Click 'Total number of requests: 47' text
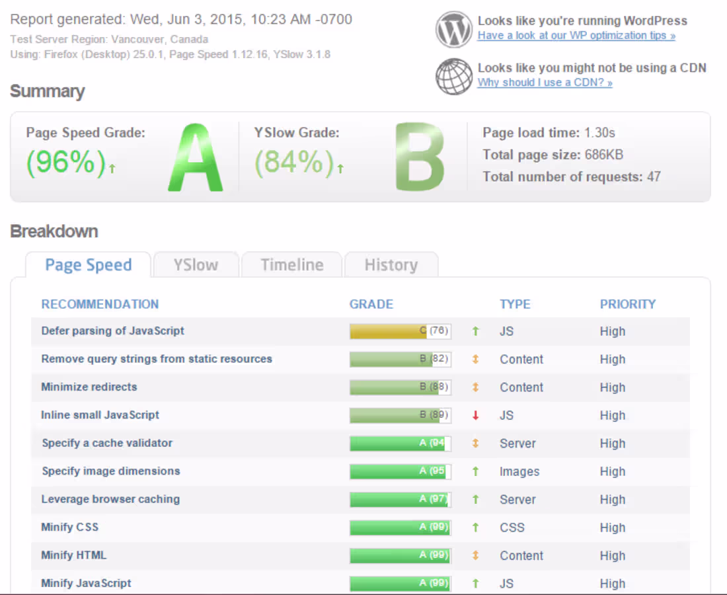 pyautogui.click(x=571, y=177)
